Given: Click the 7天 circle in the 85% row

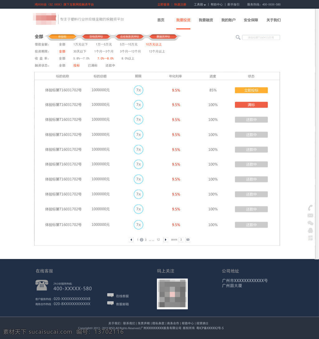Looking at the screenshot, I should click(139, 90).
